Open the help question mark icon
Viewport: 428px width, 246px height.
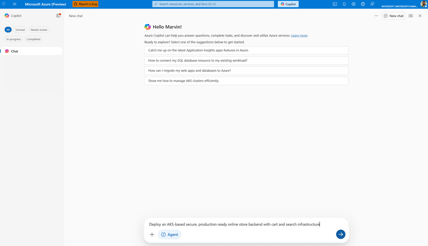[363, 4]
